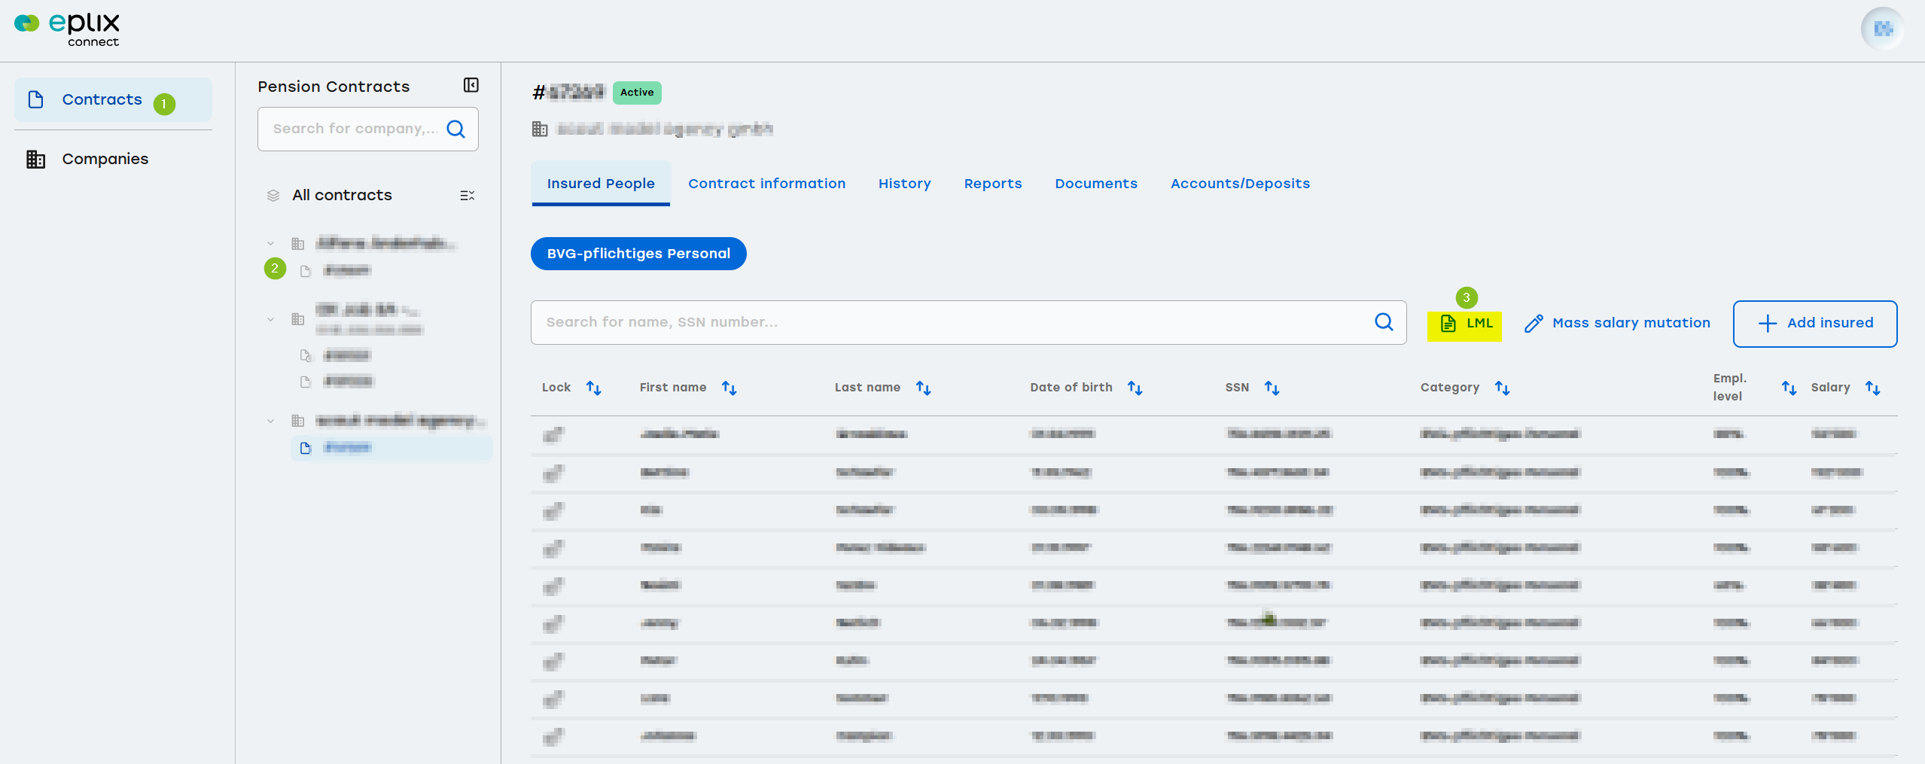Open the user profile avatar menu
Image resolution: width=1925 pixels, height=764 pixels.
1883,29
